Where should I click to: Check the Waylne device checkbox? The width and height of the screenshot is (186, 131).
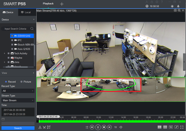coord(9,58)
